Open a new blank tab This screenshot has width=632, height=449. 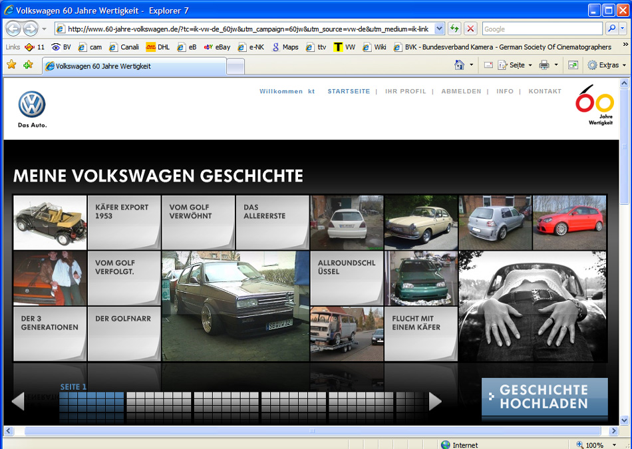click(x=236, y=67)
